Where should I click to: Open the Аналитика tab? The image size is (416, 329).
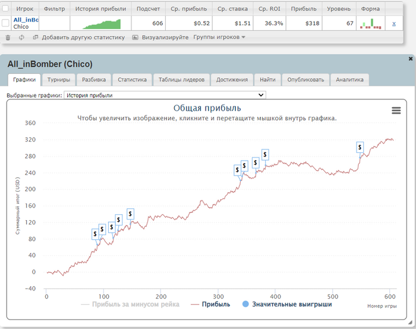click(x=349, y=80)
